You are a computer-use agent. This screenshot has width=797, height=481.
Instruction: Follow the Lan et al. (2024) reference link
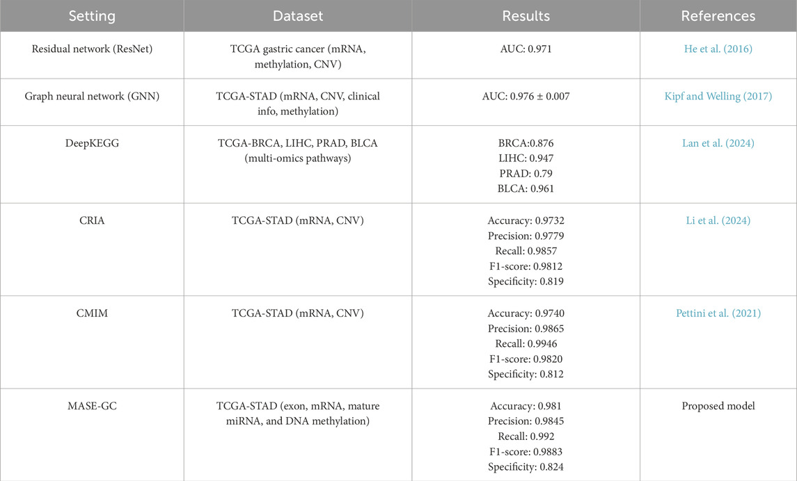click(x=718, y=143)
